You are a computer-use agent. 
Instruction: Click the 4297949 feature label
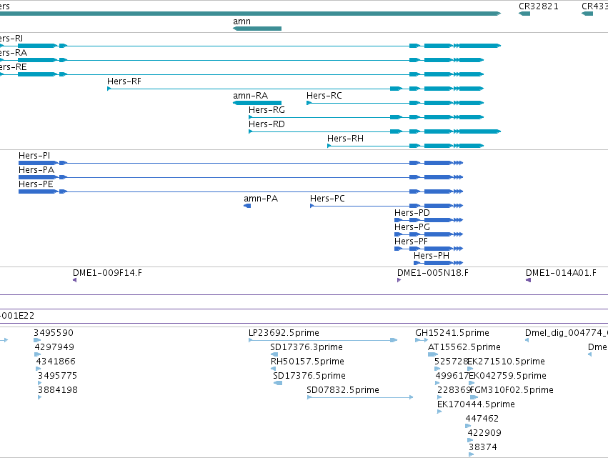click(x=54, y=347)
